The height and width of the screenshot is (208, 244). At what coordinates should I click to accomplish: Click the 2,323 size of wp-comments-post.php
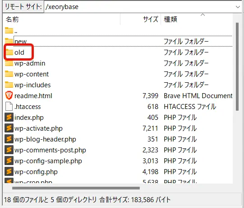pos(150,150)
